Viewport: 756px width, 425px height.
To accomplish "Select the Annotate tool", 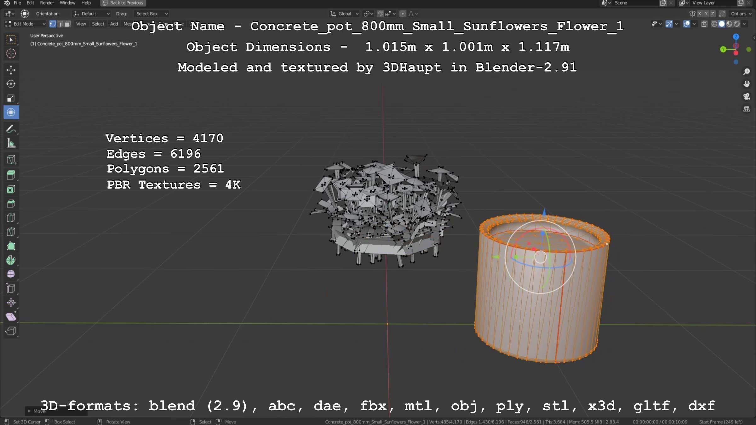I will click(11, 129).
